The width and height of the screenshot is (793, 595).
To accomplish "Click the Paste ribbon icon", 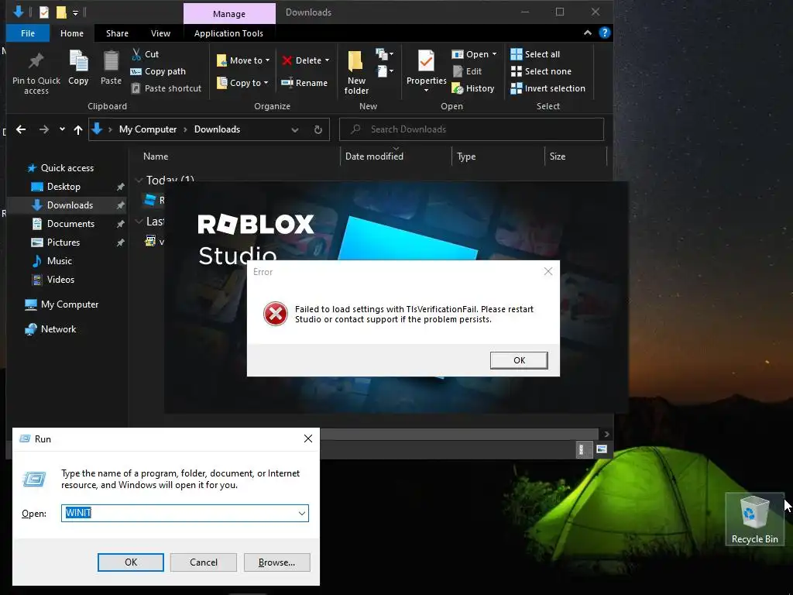I will pyautogui.click(x=111, y=62).
